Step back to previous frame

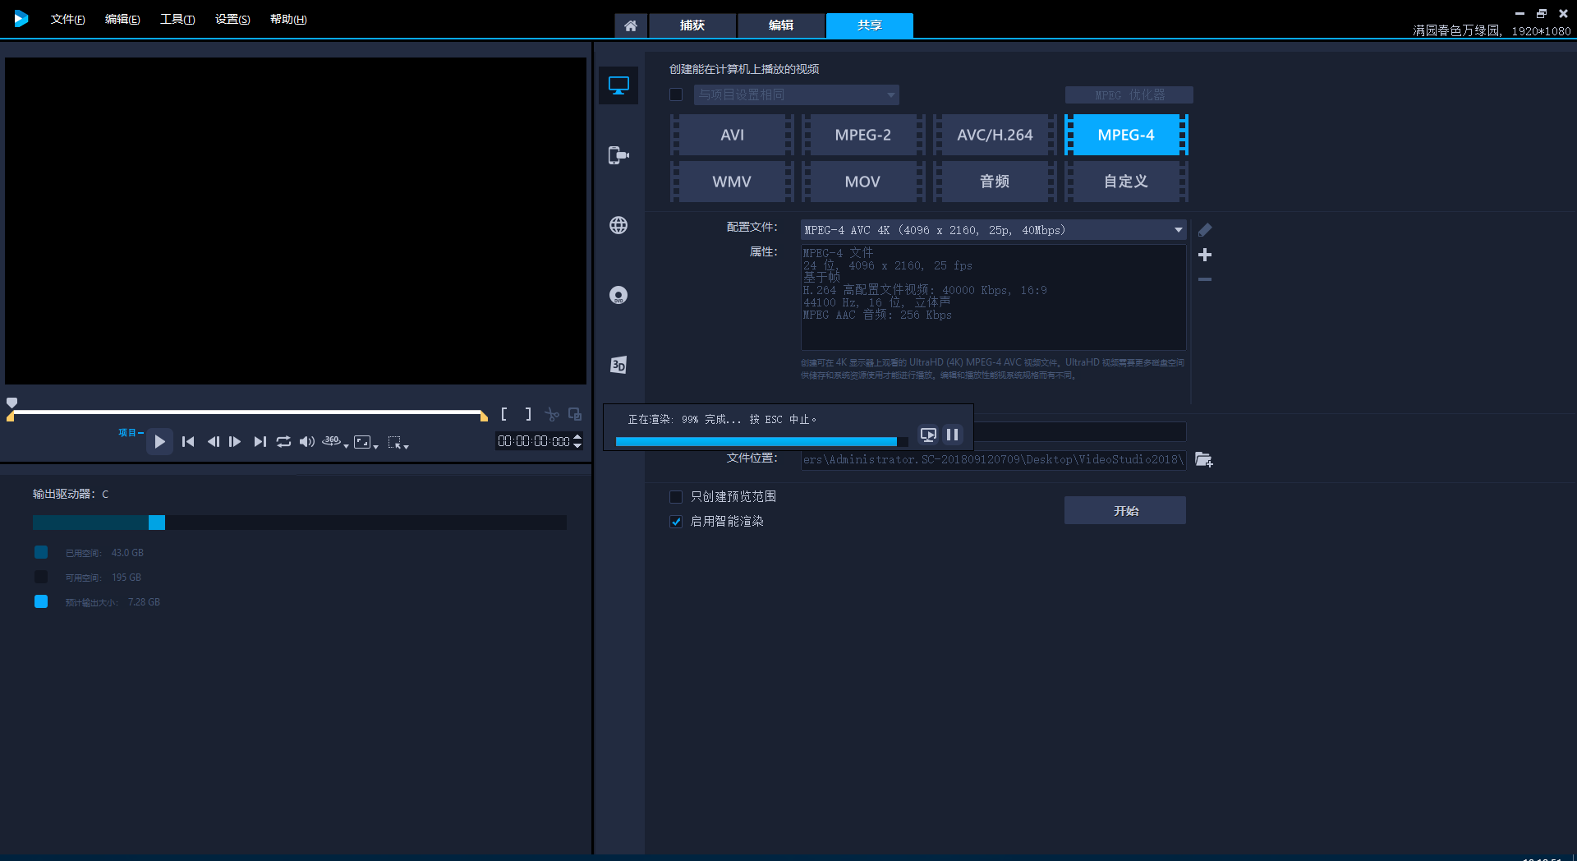pyautogui.click(x=213, y=441)
